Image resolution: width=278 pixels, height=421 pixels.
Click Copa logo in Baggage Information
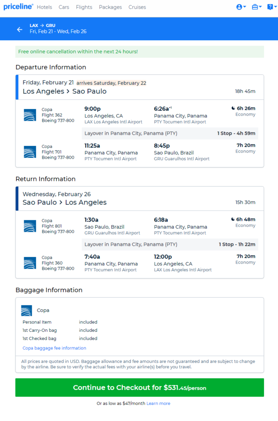click(27, 310)
